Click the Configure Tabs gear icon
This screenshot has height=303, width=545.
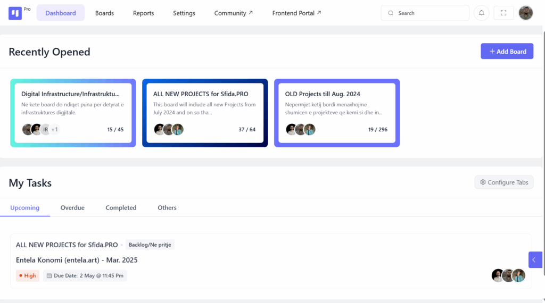(483, 182)
